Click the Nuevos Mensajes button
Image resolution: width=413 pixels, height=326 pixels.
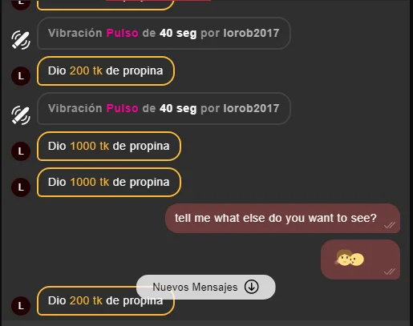coord(205,287)
